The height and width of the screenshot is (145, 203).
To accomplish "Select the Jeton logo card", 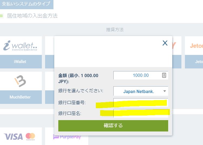I will tap(194, 46).
